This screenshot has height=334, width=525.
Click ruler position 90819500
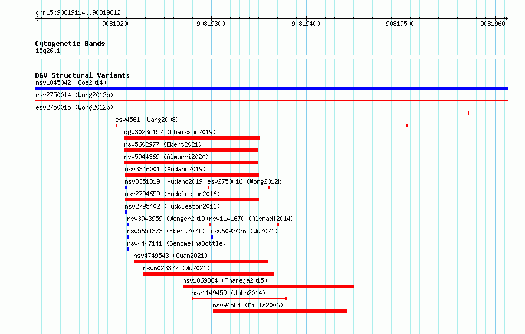coord(400,24)
